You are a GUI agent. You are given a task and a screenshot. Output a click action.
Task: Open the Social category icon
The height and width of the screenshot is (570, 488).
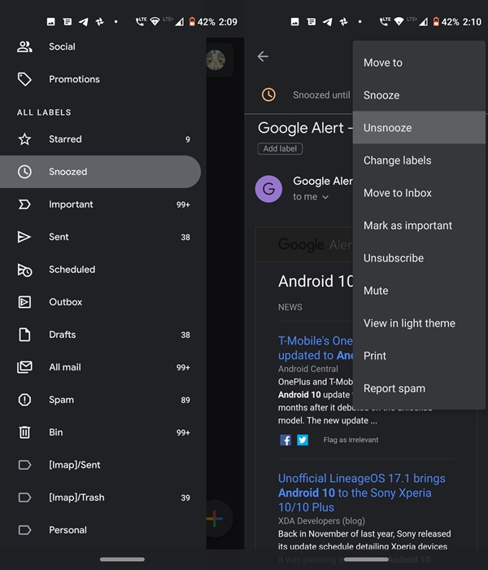24,46
